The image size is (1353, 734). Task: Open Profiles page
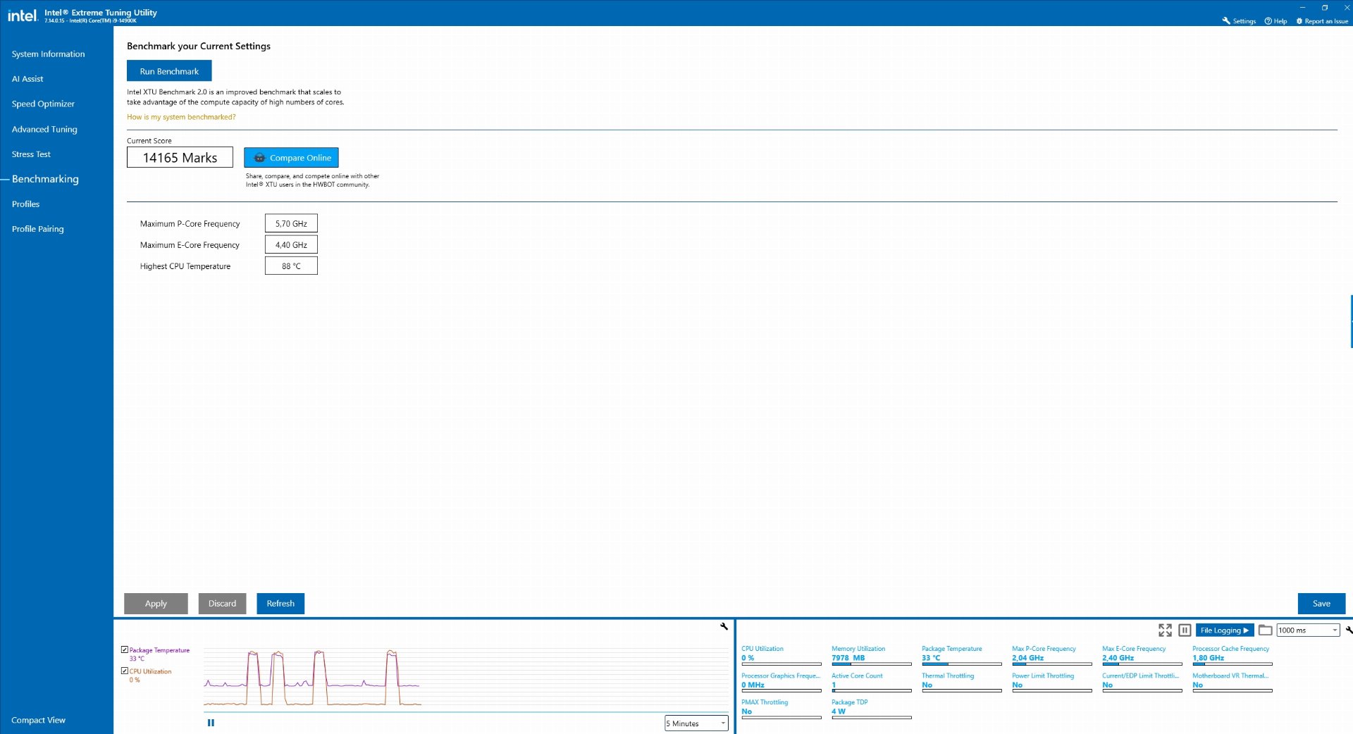pos(25,204)
